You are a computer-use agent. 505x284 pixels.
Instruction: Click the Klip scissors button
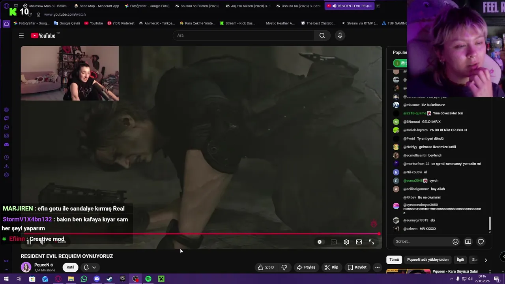pos(331,267)
